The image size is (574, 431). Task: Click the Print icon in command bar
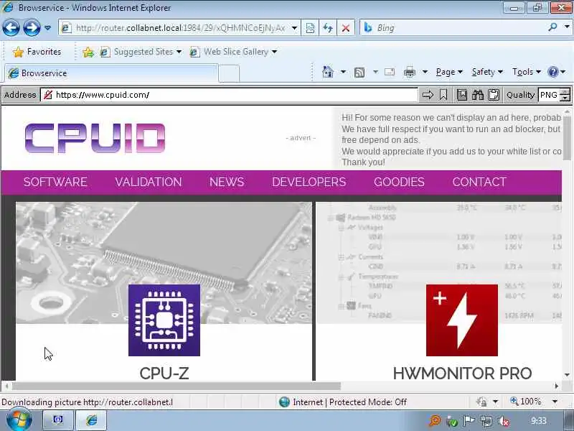[x=409, y=73]
